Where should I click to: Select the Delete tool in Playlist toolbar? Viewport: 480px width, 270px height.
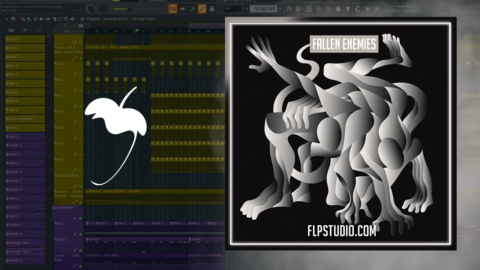(x=35, y=19)
